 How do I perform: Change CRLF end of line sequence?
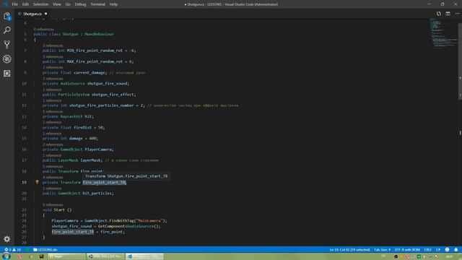[427, 250]
